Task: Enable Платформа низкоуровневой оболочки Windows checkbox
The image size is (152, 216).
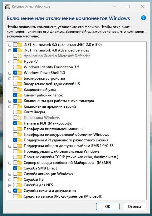Action: pos(15,135)
